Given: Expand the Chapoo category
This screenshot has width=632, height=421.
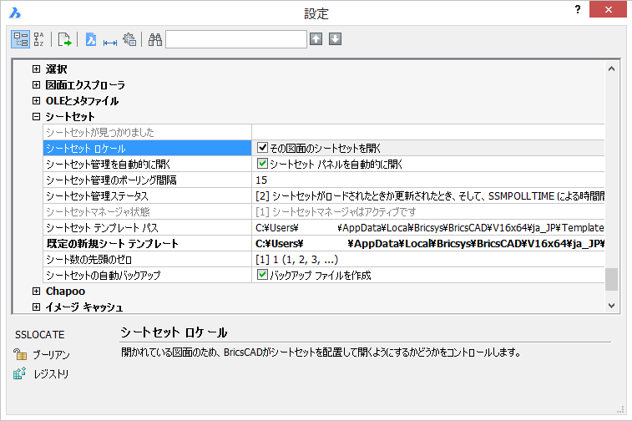Looking at the screenshot, I should pos(36,291).
